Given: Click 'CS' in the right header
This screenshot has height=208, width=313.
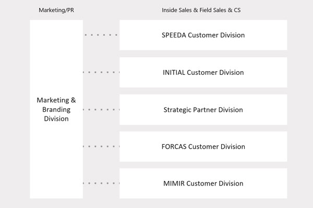Looking at the screenshot, I should click(x=238, y=10).
